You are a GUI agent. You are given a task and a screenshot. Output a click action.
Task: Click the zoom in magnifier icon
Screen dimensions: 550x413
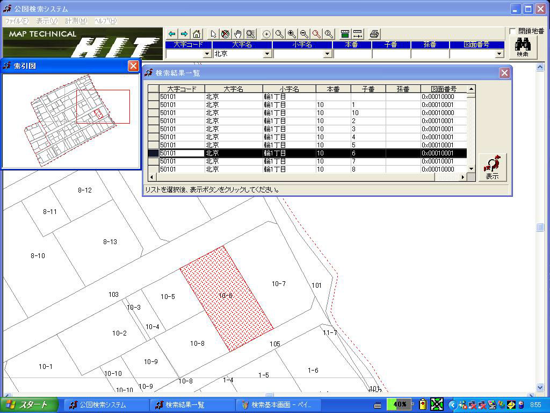tap(292, 34)
